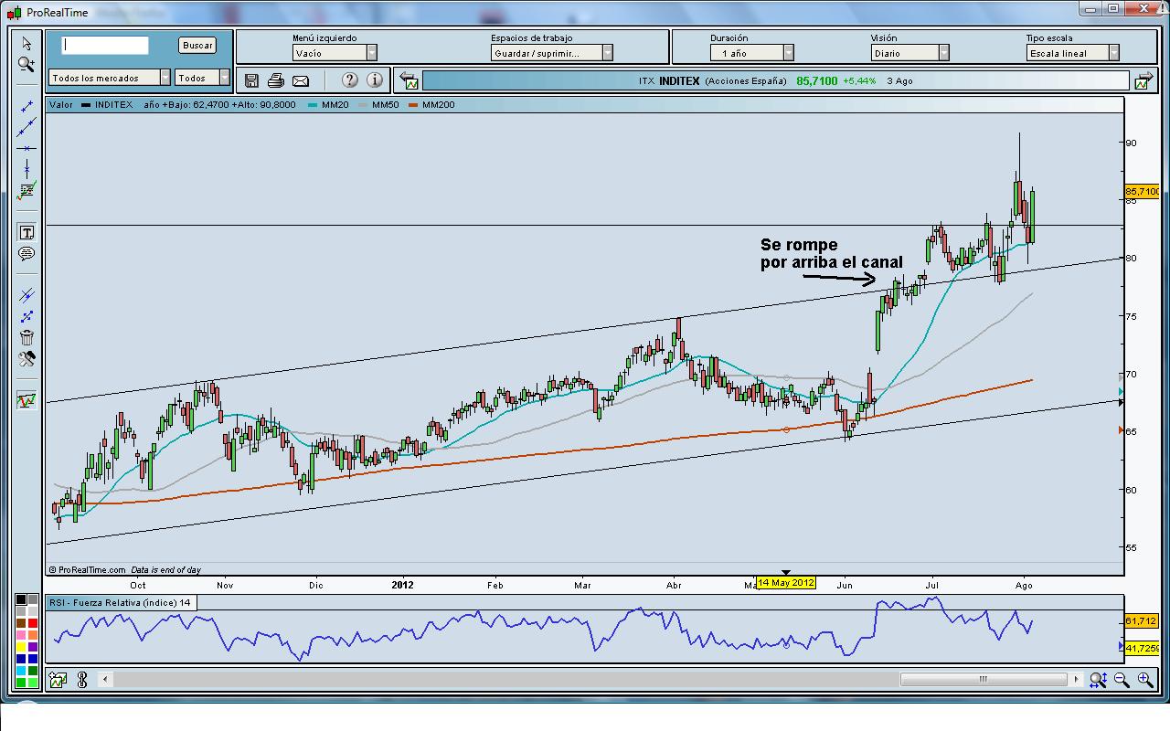This screenshot has width=1170, height=731.
Task: Click the 14 May 2012 date marker
Action: point(785,583)
